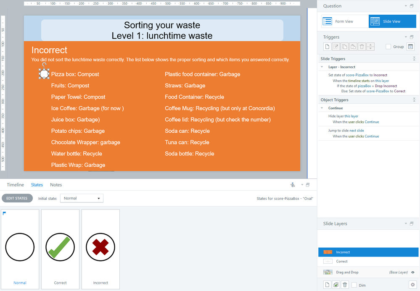Screen dimensions: 420x291
Task: Collapse the Layer - Incorrect trigger group
Action: click(x=322, y=67)
